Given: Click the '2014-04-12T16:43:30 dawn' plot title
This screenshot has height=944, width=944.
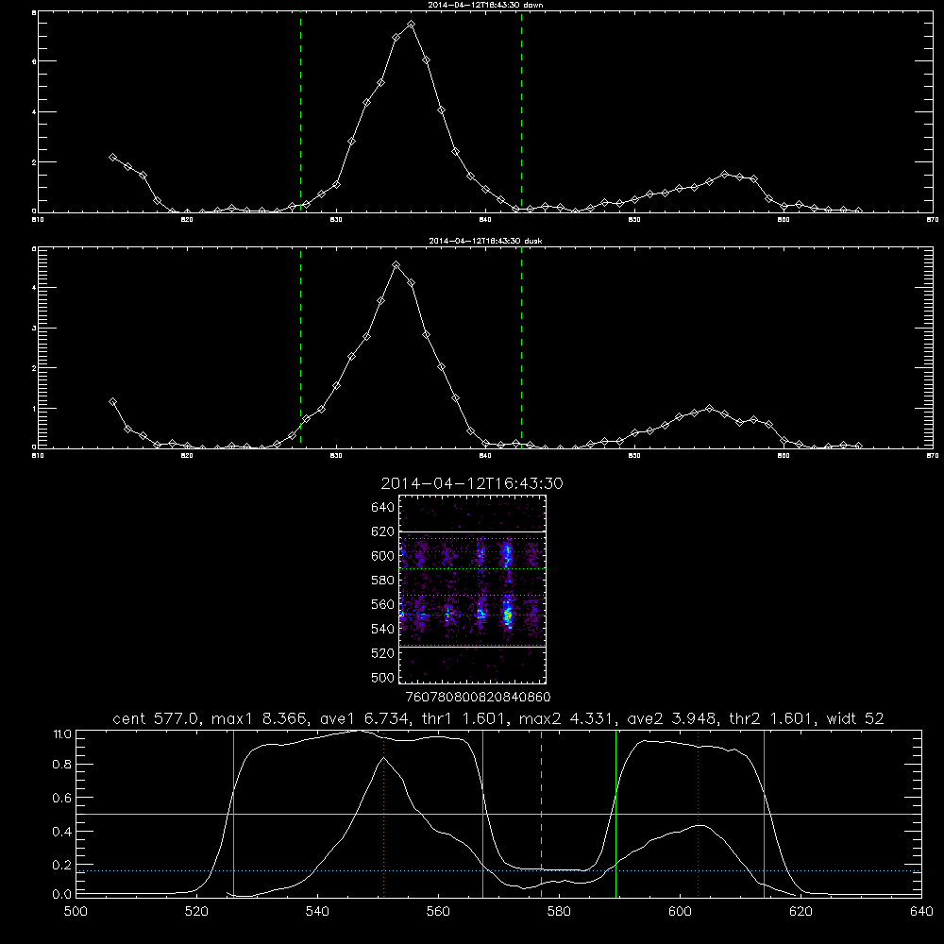Looking at the screenshot, I should pyautogui.click(x=485, y=5).
